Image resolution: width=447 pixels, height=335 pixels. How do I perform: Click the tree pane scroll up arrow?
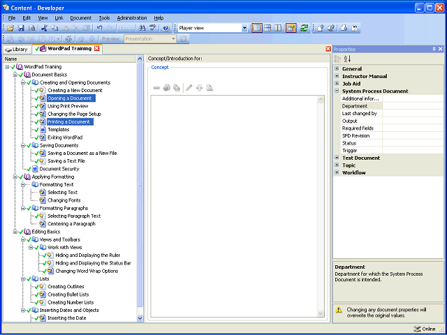click(140, 59)
